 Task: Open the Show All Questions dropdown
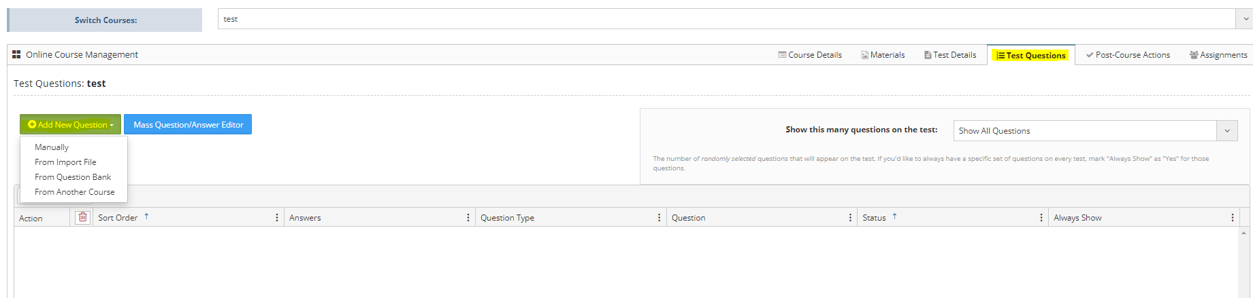(1226, 130)
